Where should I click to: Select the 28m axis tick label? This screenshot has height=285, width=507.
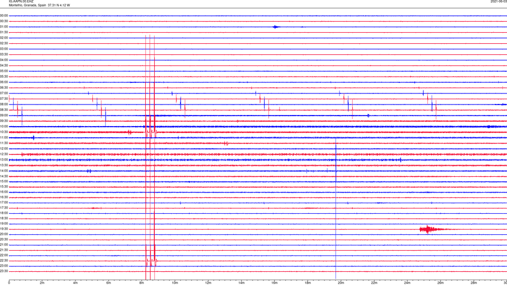[473, 283]
